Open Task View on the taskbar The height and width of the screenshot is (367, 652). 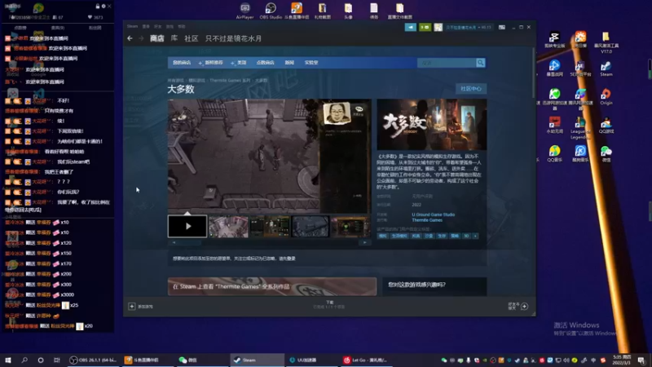pos(56,360)
